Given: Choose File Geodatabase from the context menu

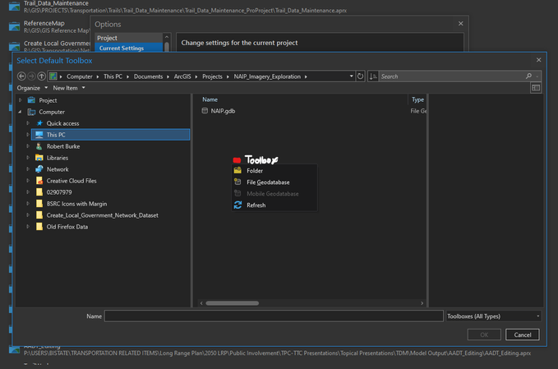Looking at the screenshot, I should 268,182.
